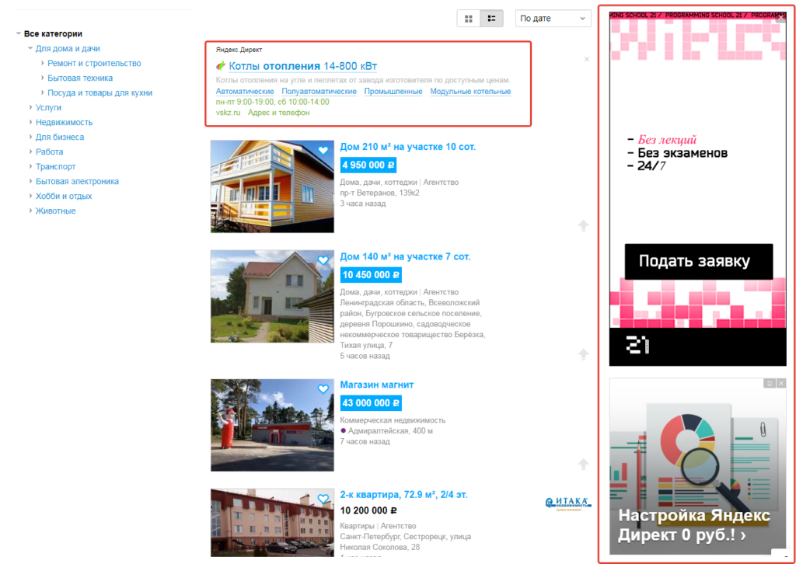Expand 'Ремонт и строительство' subcategory arrow
The height and width of the screenshot is (564, 796).
pos(43,63)
